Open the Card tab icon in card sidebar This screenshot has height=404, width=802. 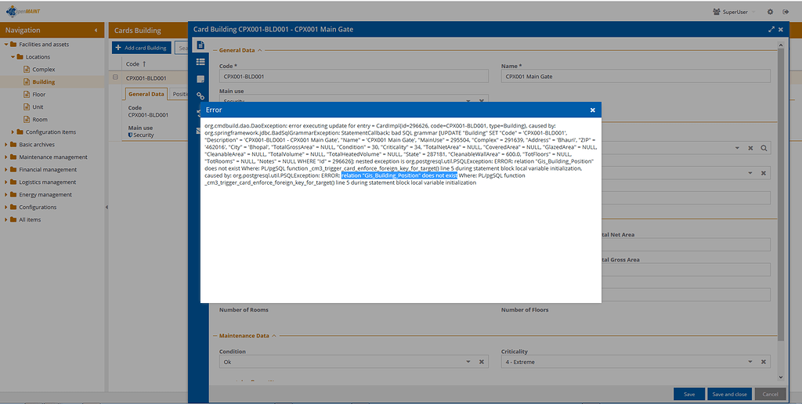tap(200, 45)
